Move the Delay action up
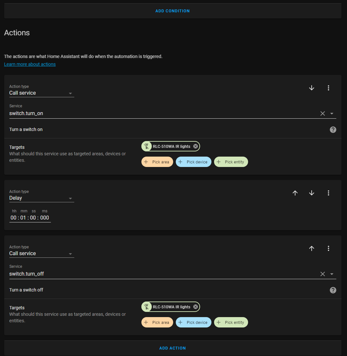 point(295,193)
